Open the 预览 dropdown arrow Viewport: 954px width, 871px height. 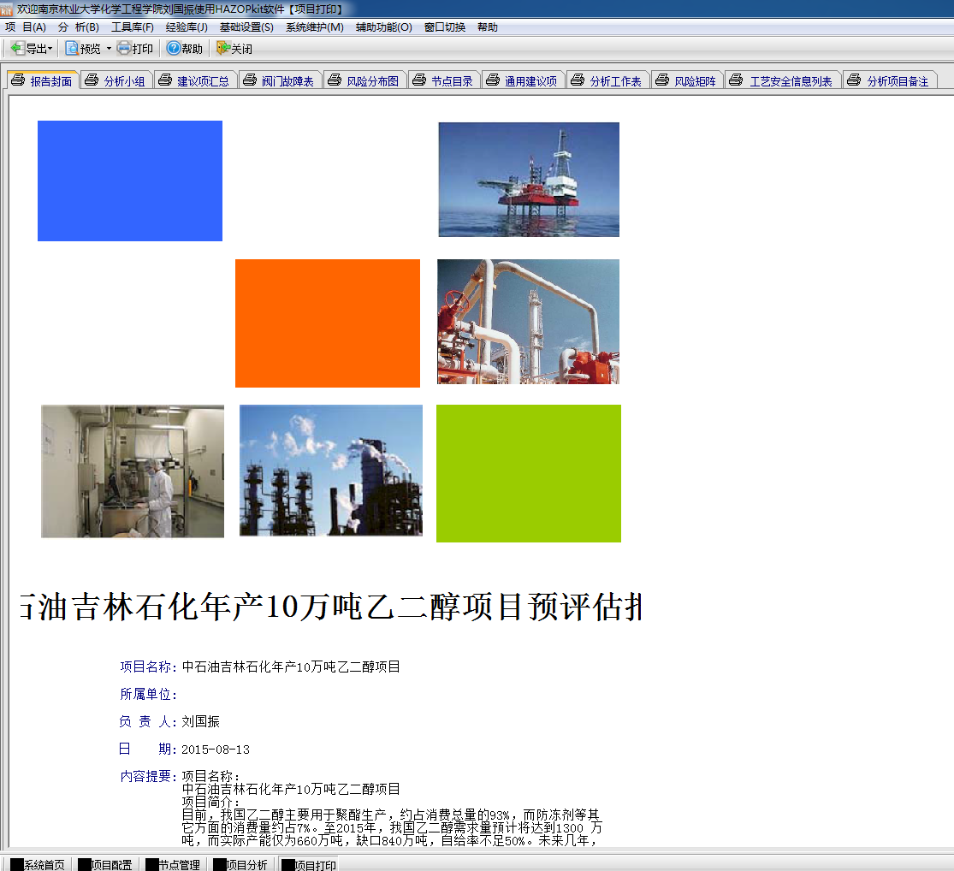[x=109, y=49]
